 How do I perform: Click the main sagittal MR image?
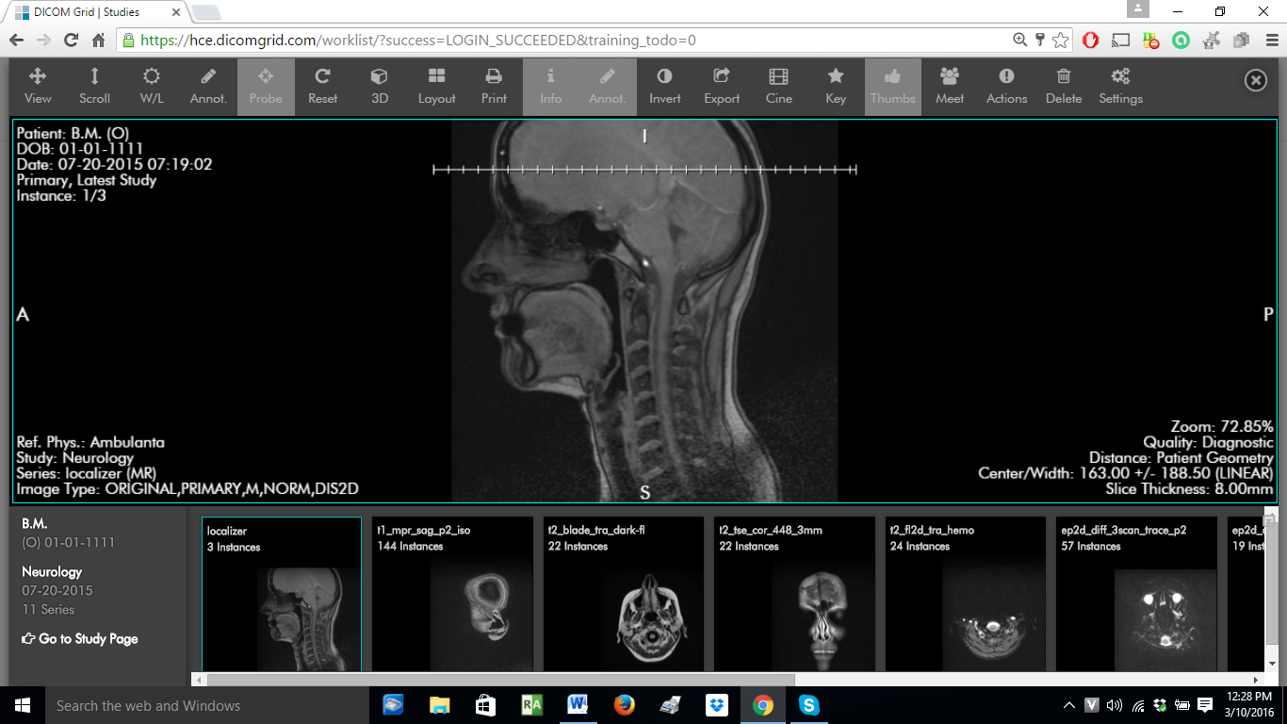click(x=644, y=311)
